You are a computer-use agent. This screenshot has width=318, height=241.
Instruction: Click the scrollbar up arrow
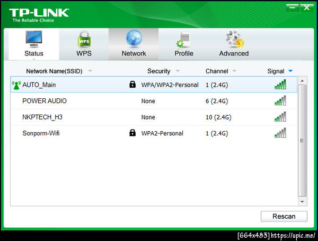coord(302,81)
